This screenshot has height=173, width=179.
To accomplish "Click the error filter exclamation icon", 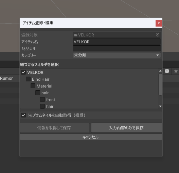I will tap(167, 71).
